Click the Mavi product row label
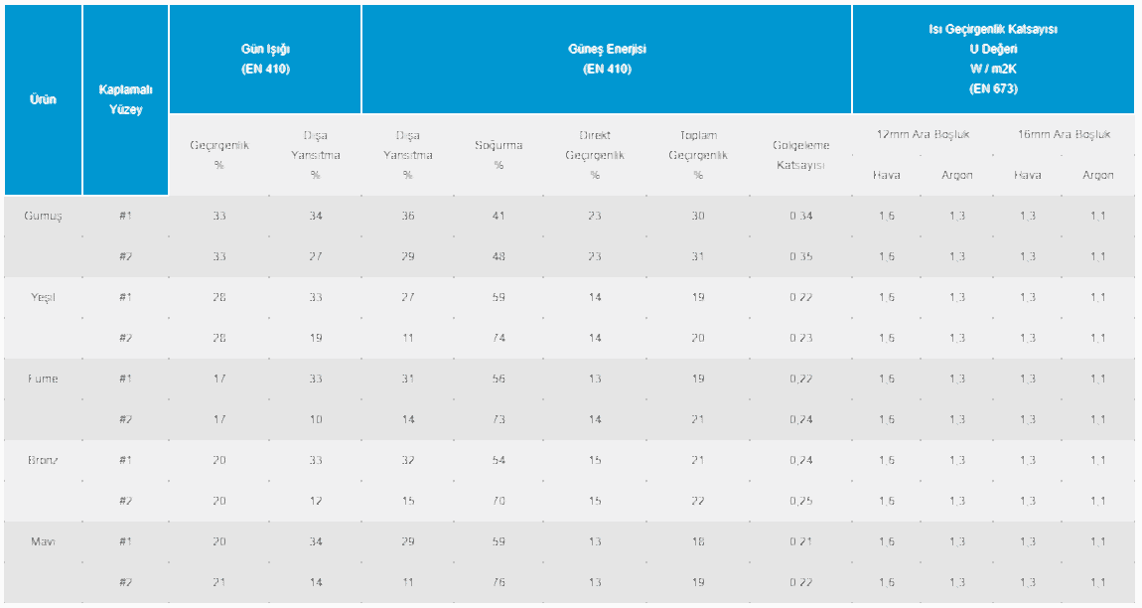 [x=43, y=541]
